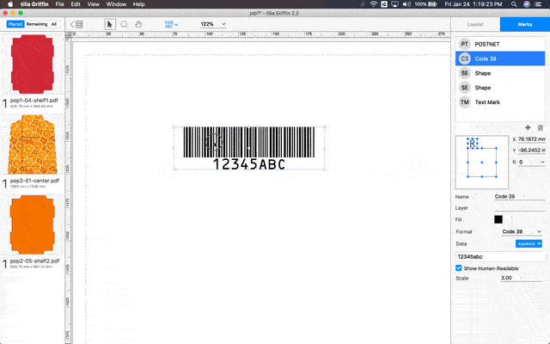Viewport: 550px width, 344px height.
Task: Open the Notification Center icon
Action: pos(539,4)
